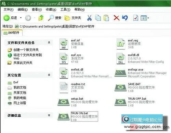This screenshot has width=171, height=133.
Task: Open 我的电脑 link
Action: [20, 98]
